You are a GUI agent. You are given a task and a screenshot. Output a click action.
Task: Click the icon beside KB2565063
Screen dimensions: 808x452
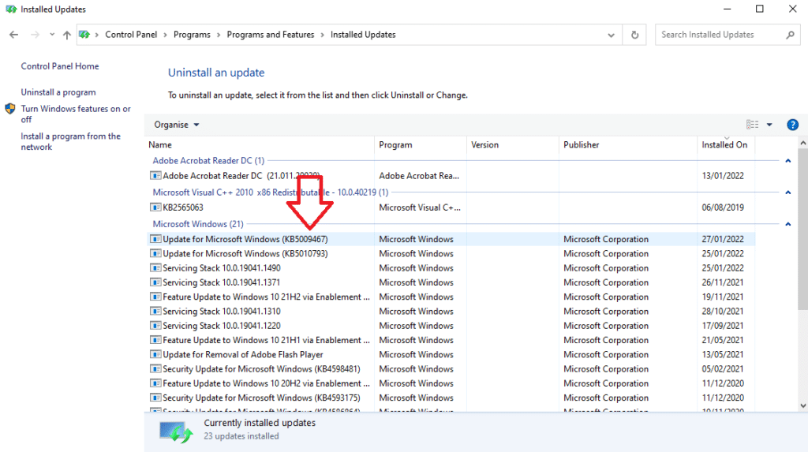(155, 207)
